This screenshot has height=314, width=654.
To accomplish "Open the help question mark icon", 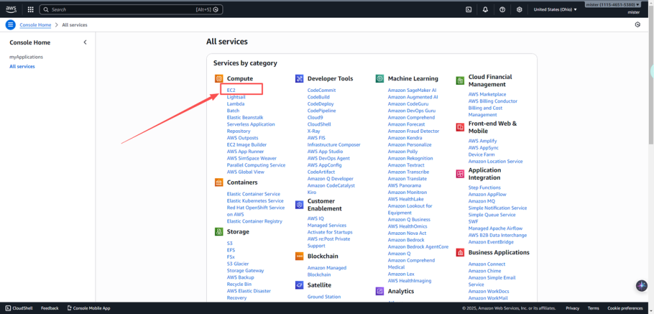I will (x=502, y=10).
